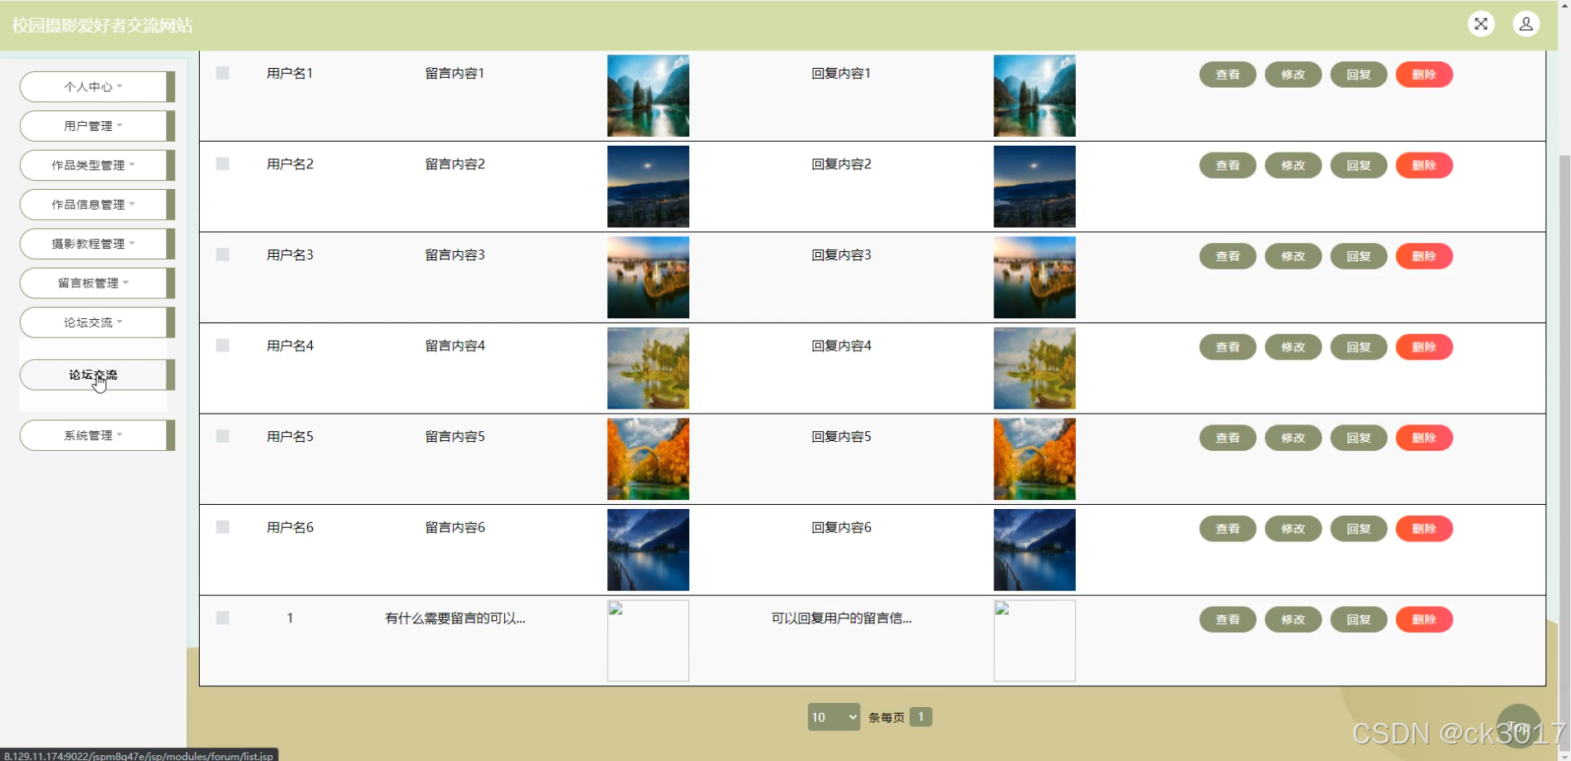Click the 留言内容4 cell text
Image resolution: width=1571 pixels, height=761 pixels.
pyautogui.click(x=455, y=346)
